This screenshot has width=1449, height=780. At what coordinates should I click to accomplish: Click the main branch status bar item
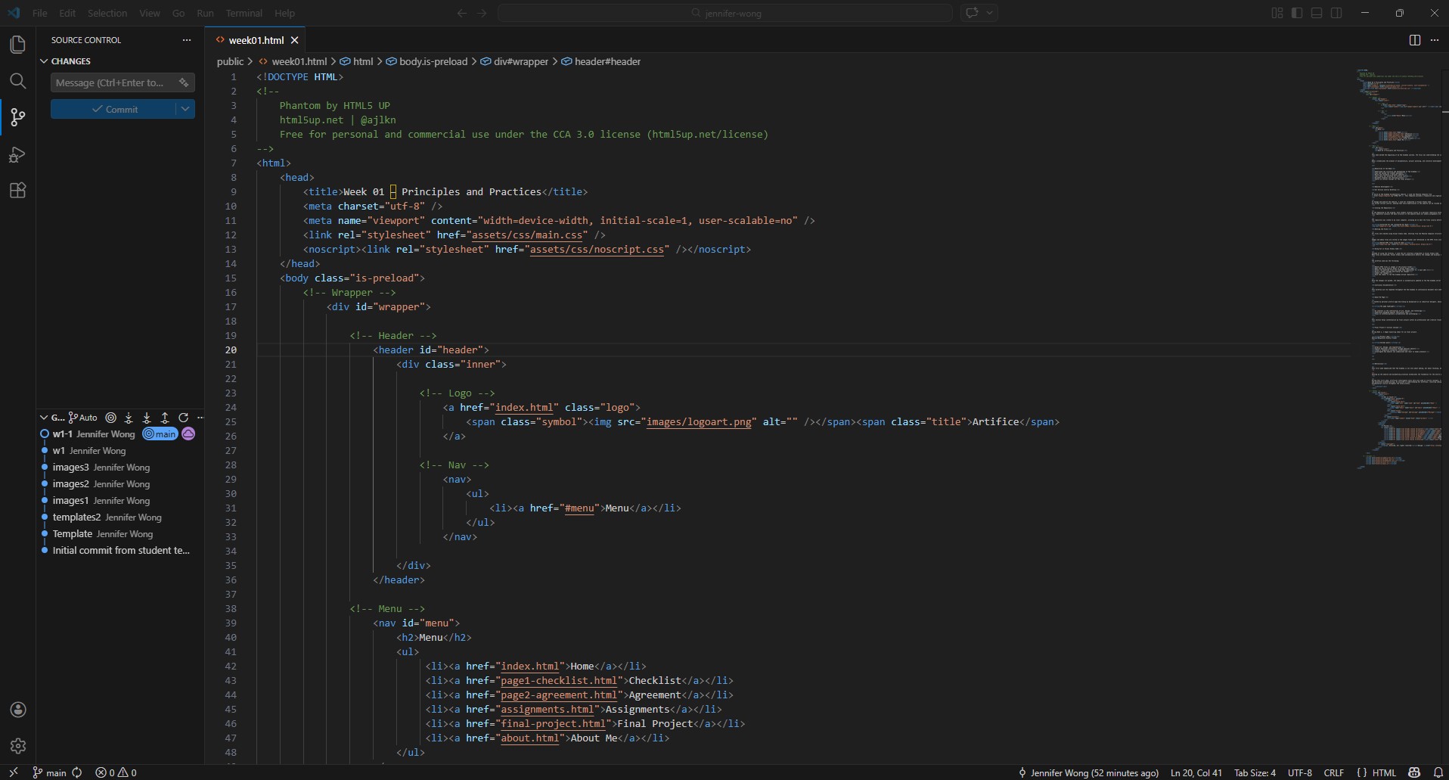click(50, 772)
